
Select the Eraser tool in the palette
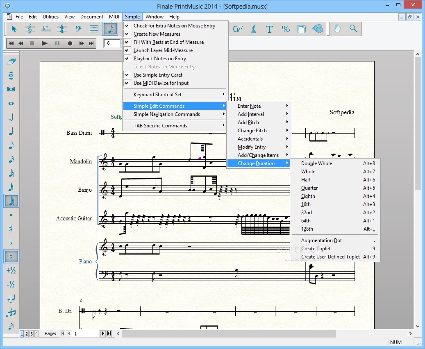coord(11,61)
